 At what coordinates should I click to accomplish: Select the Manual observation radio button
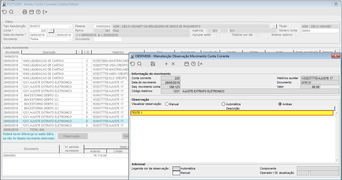(x=167, y=104)
